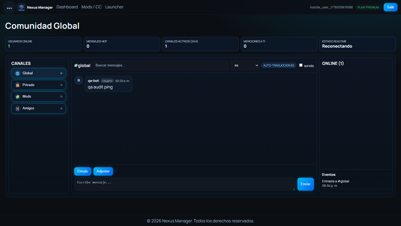Image resolution: width=401 pixels, height=226 pixels.
Task: Click the Usuarios Online stat card
Action: (x=43, y=44)
